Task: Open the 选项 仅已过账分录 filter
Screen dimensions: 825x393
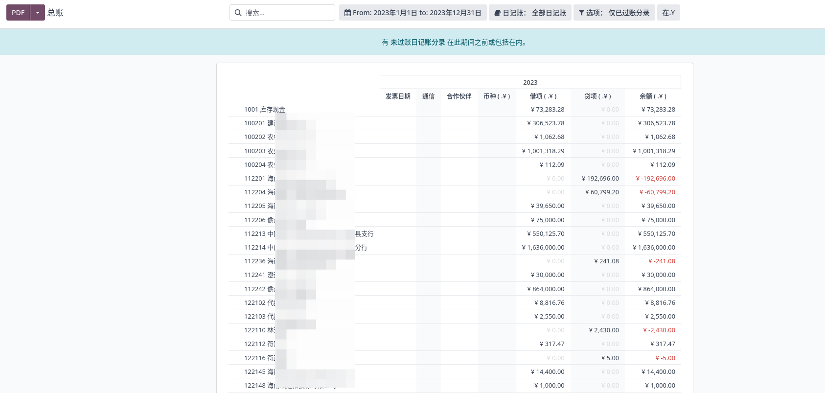Action: [614, 13]
